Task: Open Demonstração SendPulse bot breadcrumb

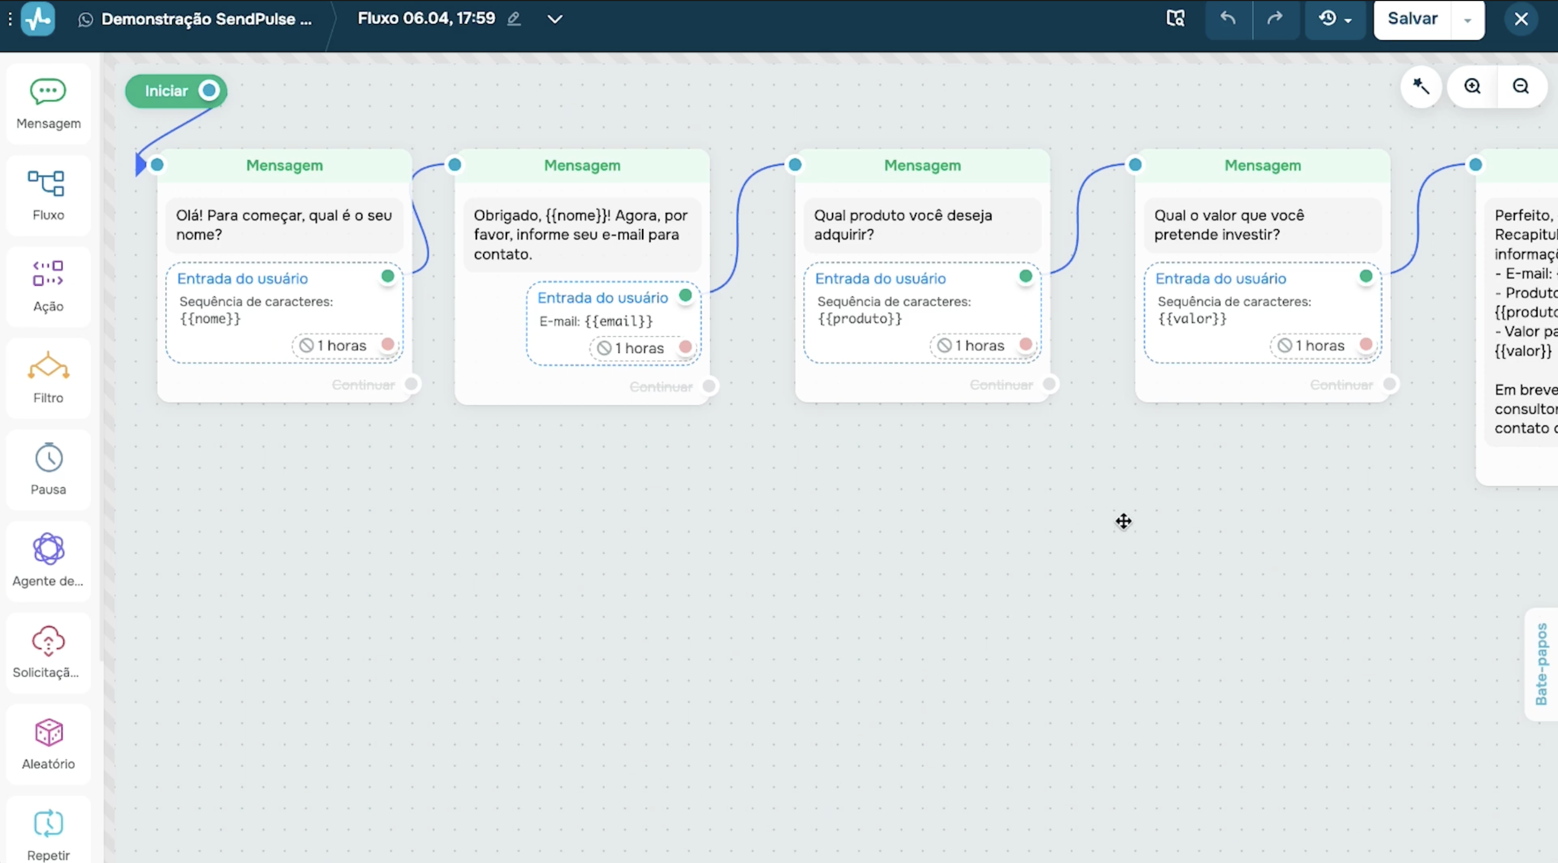Action: tap(195, 19)
